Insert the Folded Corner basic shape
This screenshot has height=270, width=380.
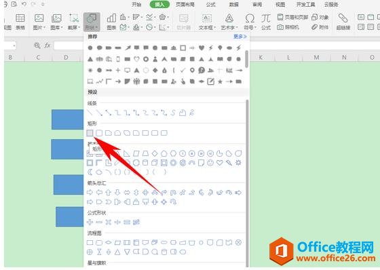(x=201, y=163)
